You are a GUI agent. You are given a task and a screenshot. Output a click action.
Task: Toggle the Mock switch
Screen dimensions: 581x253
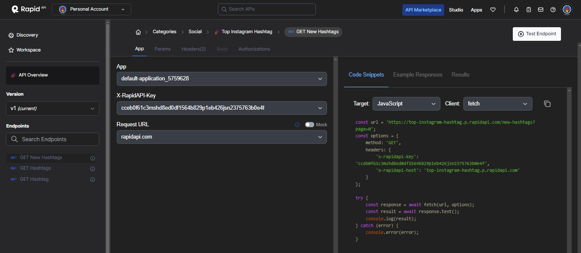click(309, 125)
